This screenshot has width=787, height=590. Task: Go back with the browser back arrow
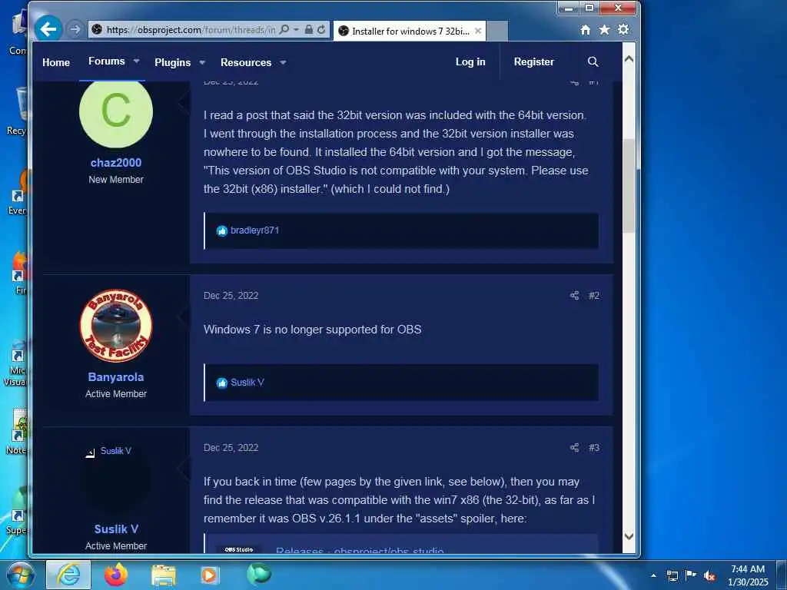click(x=48, y=29)
